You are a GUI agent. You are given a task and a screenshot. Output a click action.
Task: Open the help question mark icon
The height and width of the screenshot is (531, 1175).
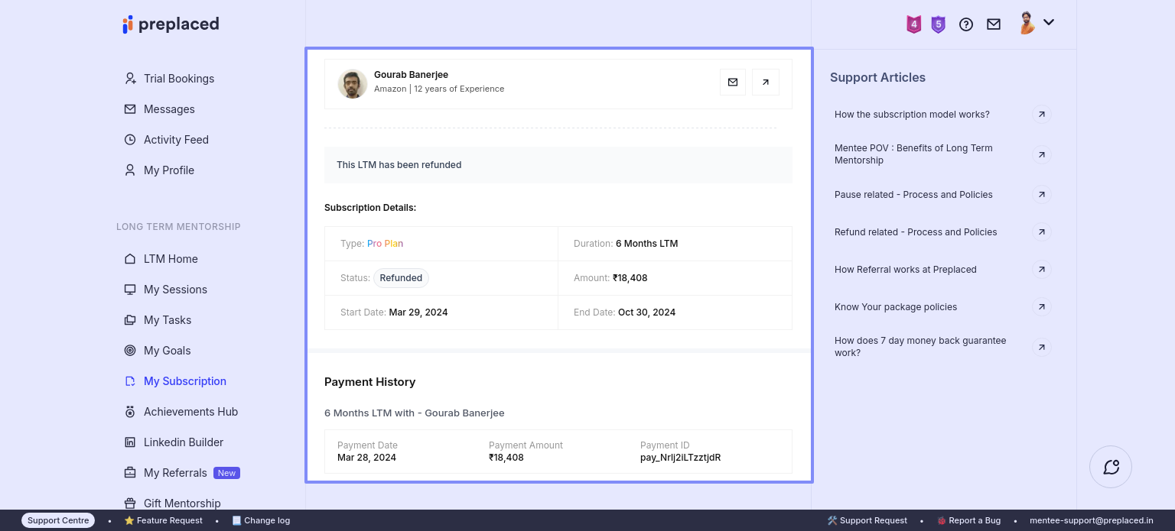pyautogui.click(x=966, y=24)
